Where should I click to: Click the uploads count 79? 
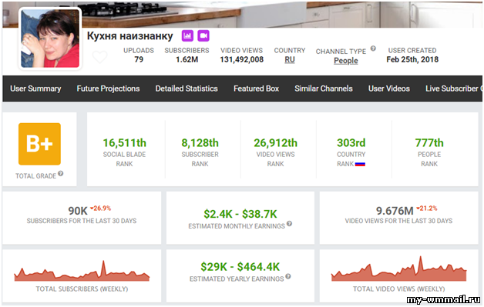click(x=139, y=59)
